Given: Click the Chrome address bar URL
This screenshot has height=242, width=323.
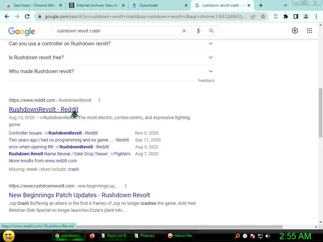Looking at the screenshot, I should click(145, 16).
